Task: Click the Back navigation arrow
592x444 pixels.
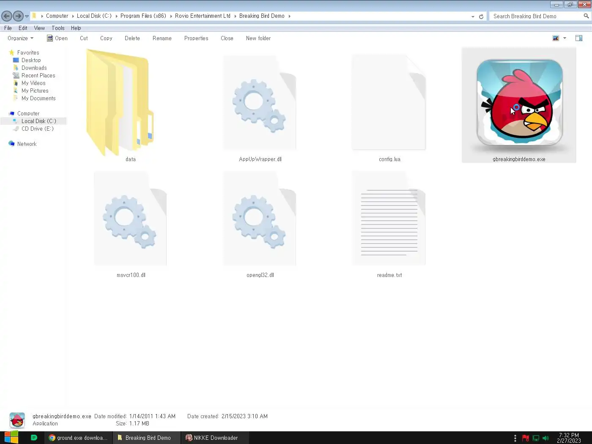Action: pyautogui.click(x=7, y=16)
